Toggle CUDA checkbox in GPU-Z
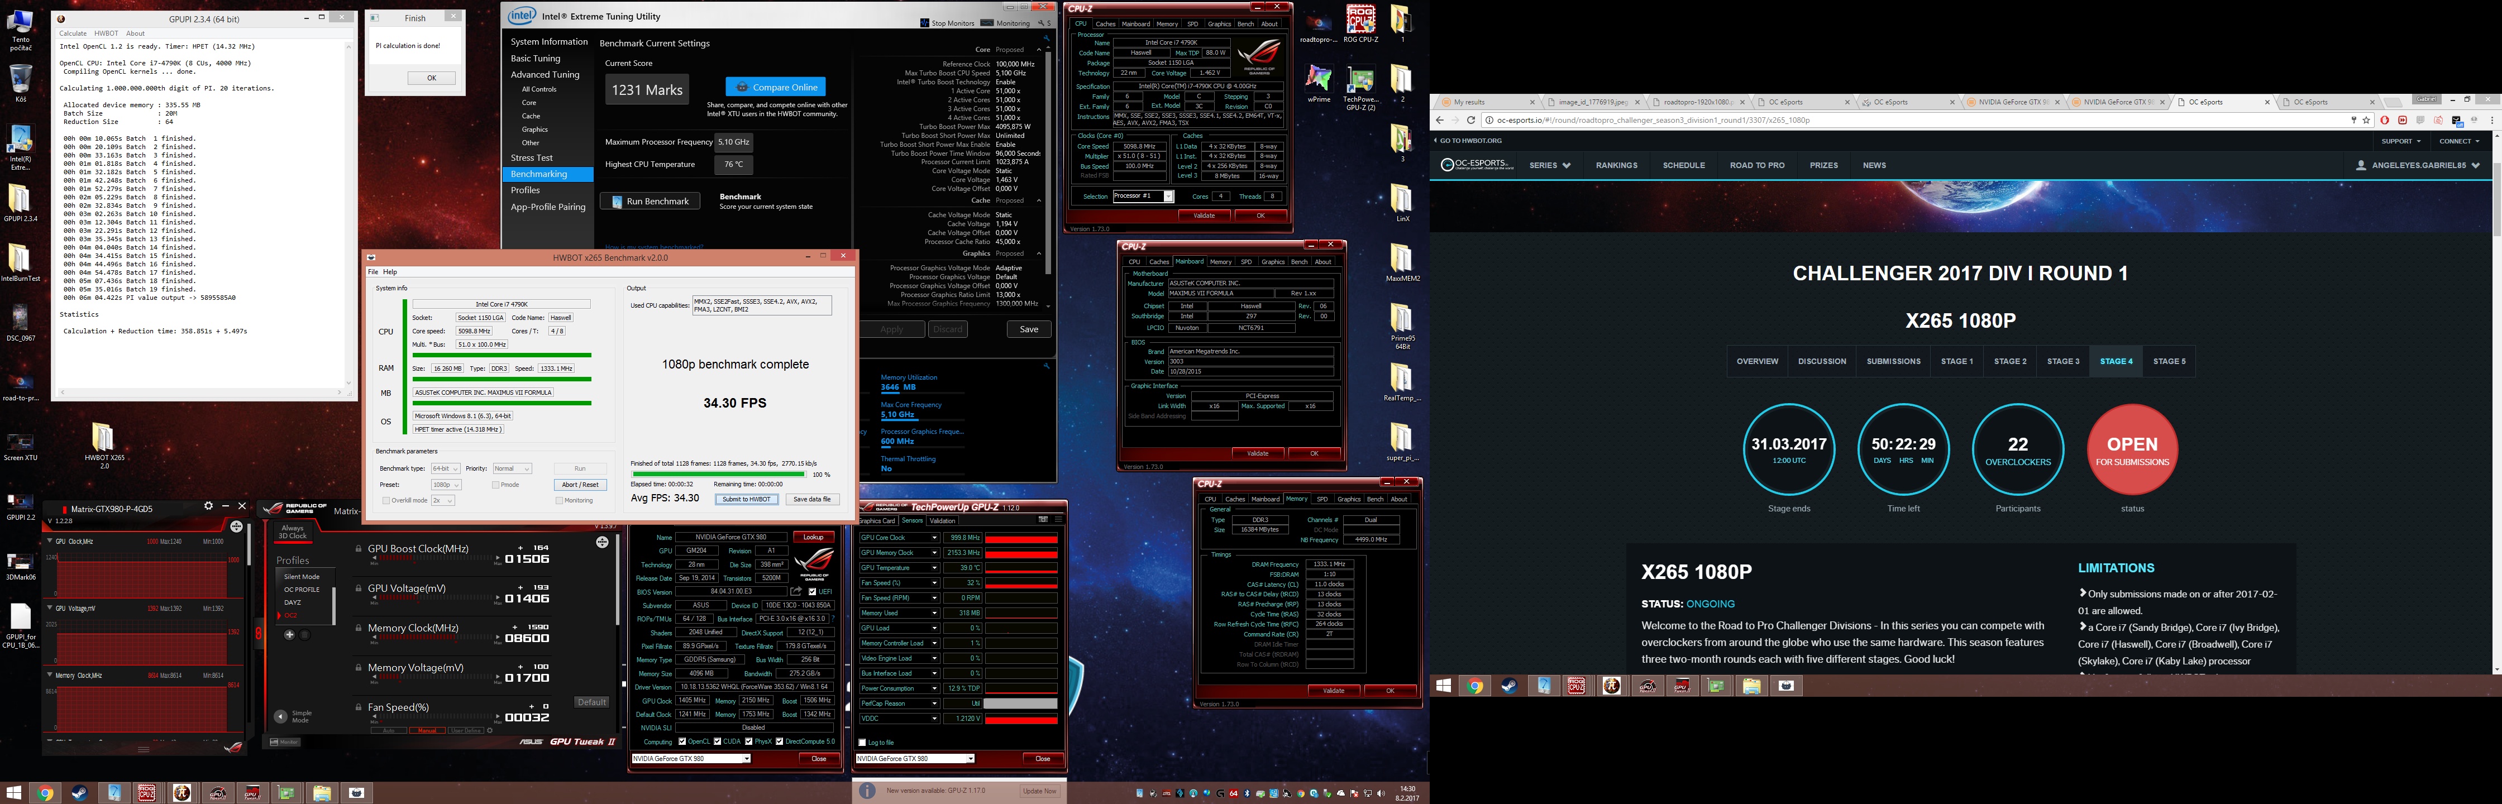 pos(718,742)
